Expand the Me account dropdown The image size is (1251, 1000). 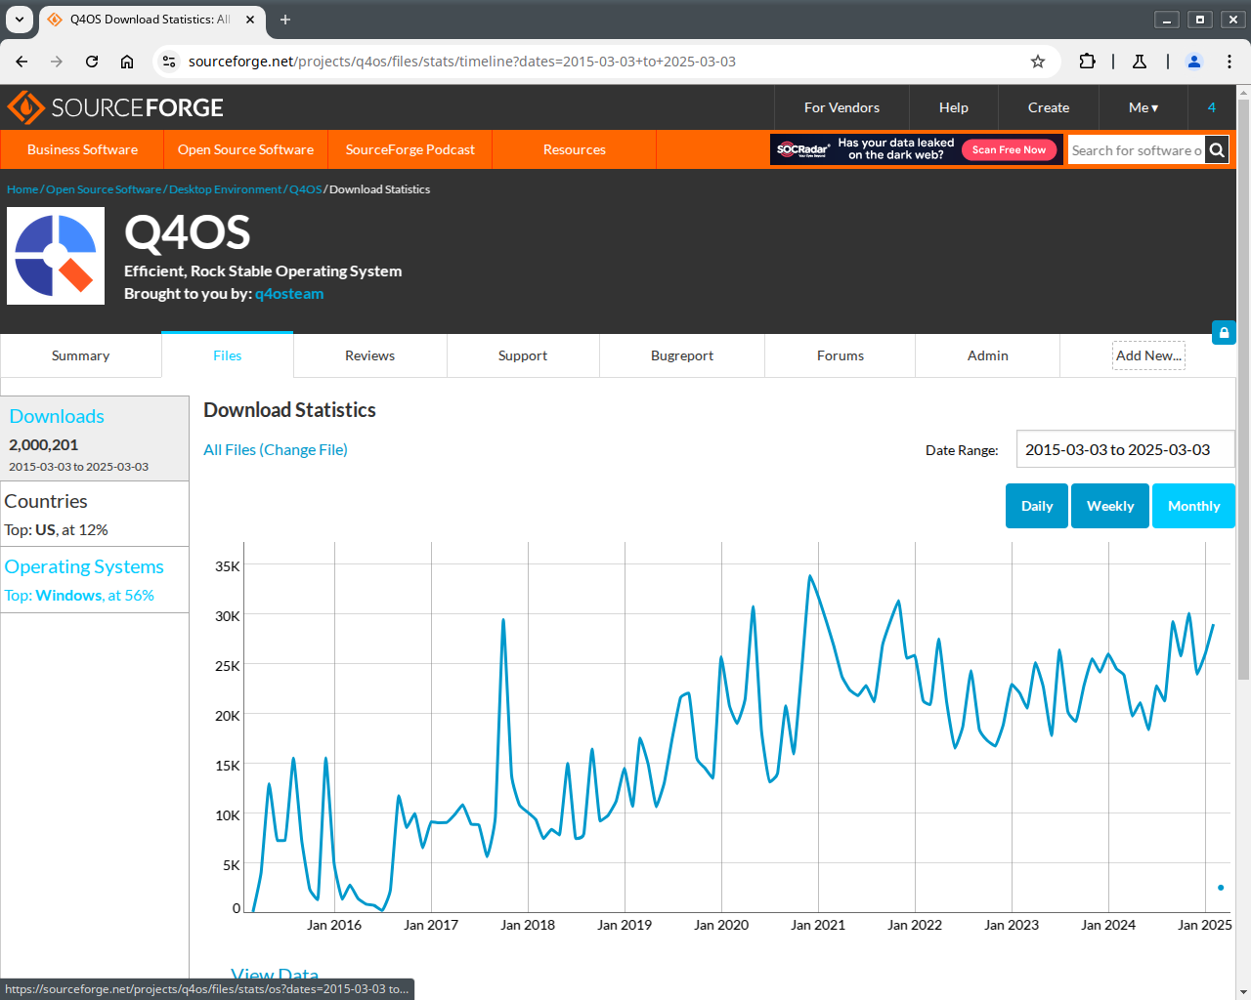point(1143,107)
